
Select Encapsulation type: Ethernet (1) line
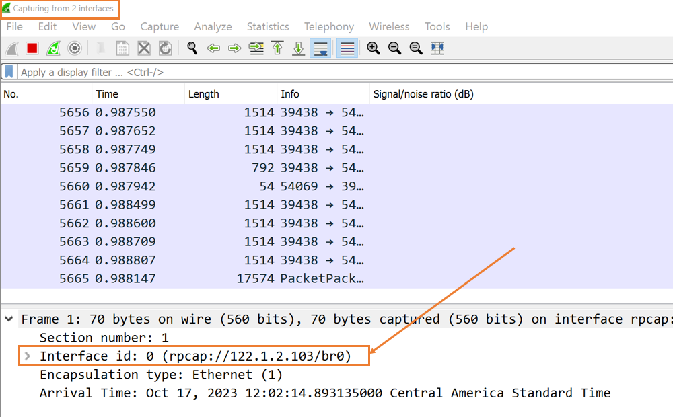[161, 375]
